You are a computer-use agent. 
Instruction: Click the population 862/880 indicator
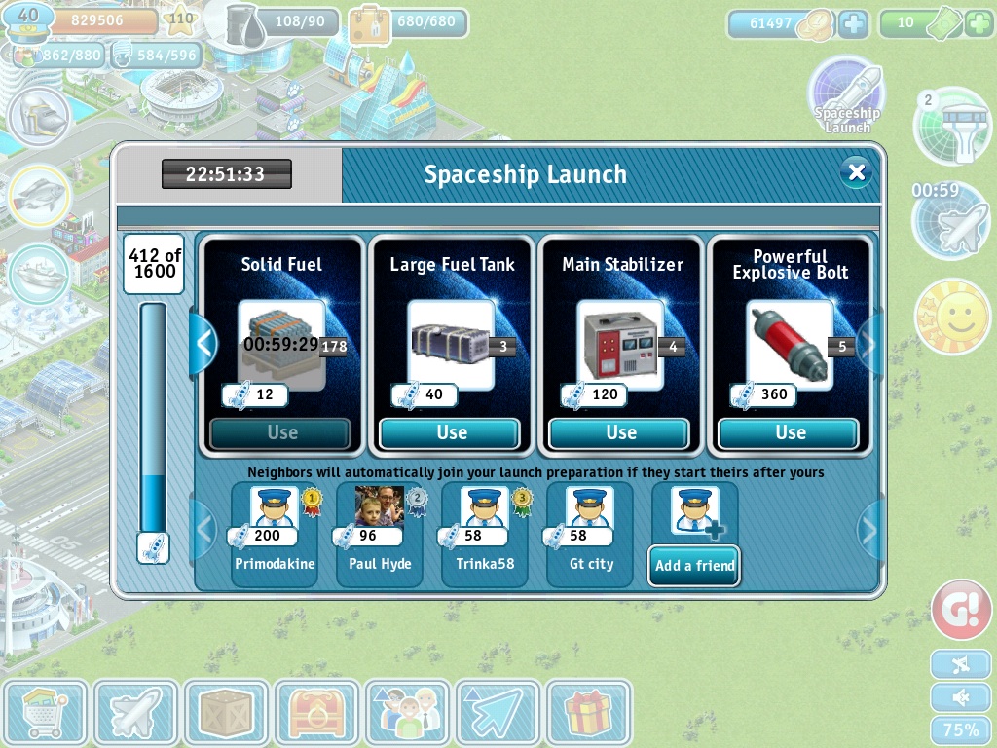pos(58,56)
